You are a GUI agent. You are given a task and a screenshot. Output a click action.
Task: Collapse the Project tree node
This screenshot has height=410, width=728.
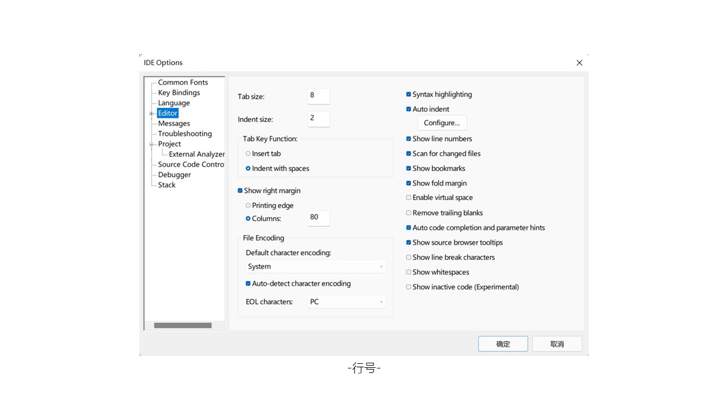tap(151, 144)
